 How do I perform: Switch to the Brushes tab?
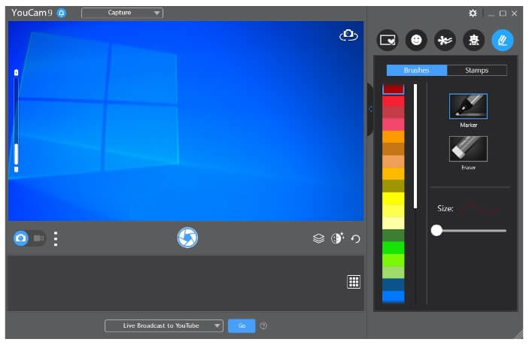pos(417,70)
